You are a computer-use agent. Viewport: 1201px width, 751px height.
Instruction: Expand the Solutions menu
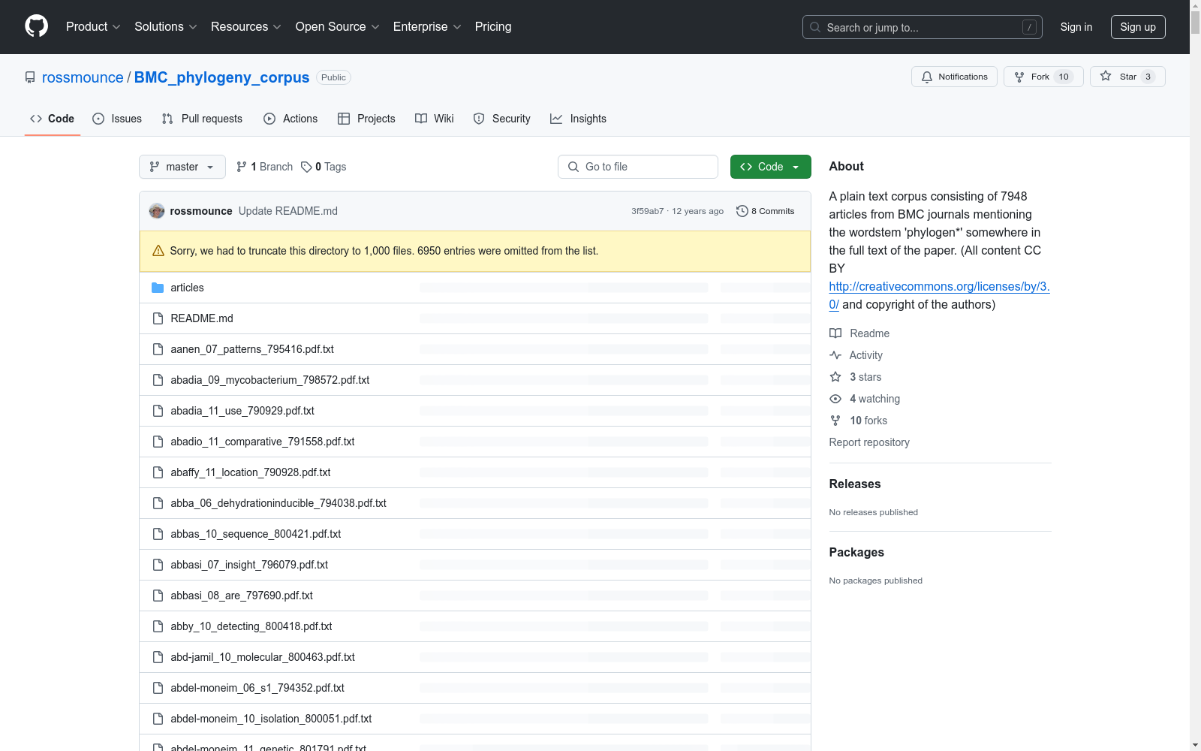coord(166,27)
